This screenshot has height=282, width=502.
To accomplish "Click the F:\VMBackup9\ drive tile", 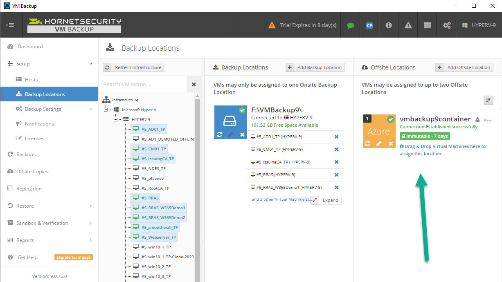I will click(231, 122).
